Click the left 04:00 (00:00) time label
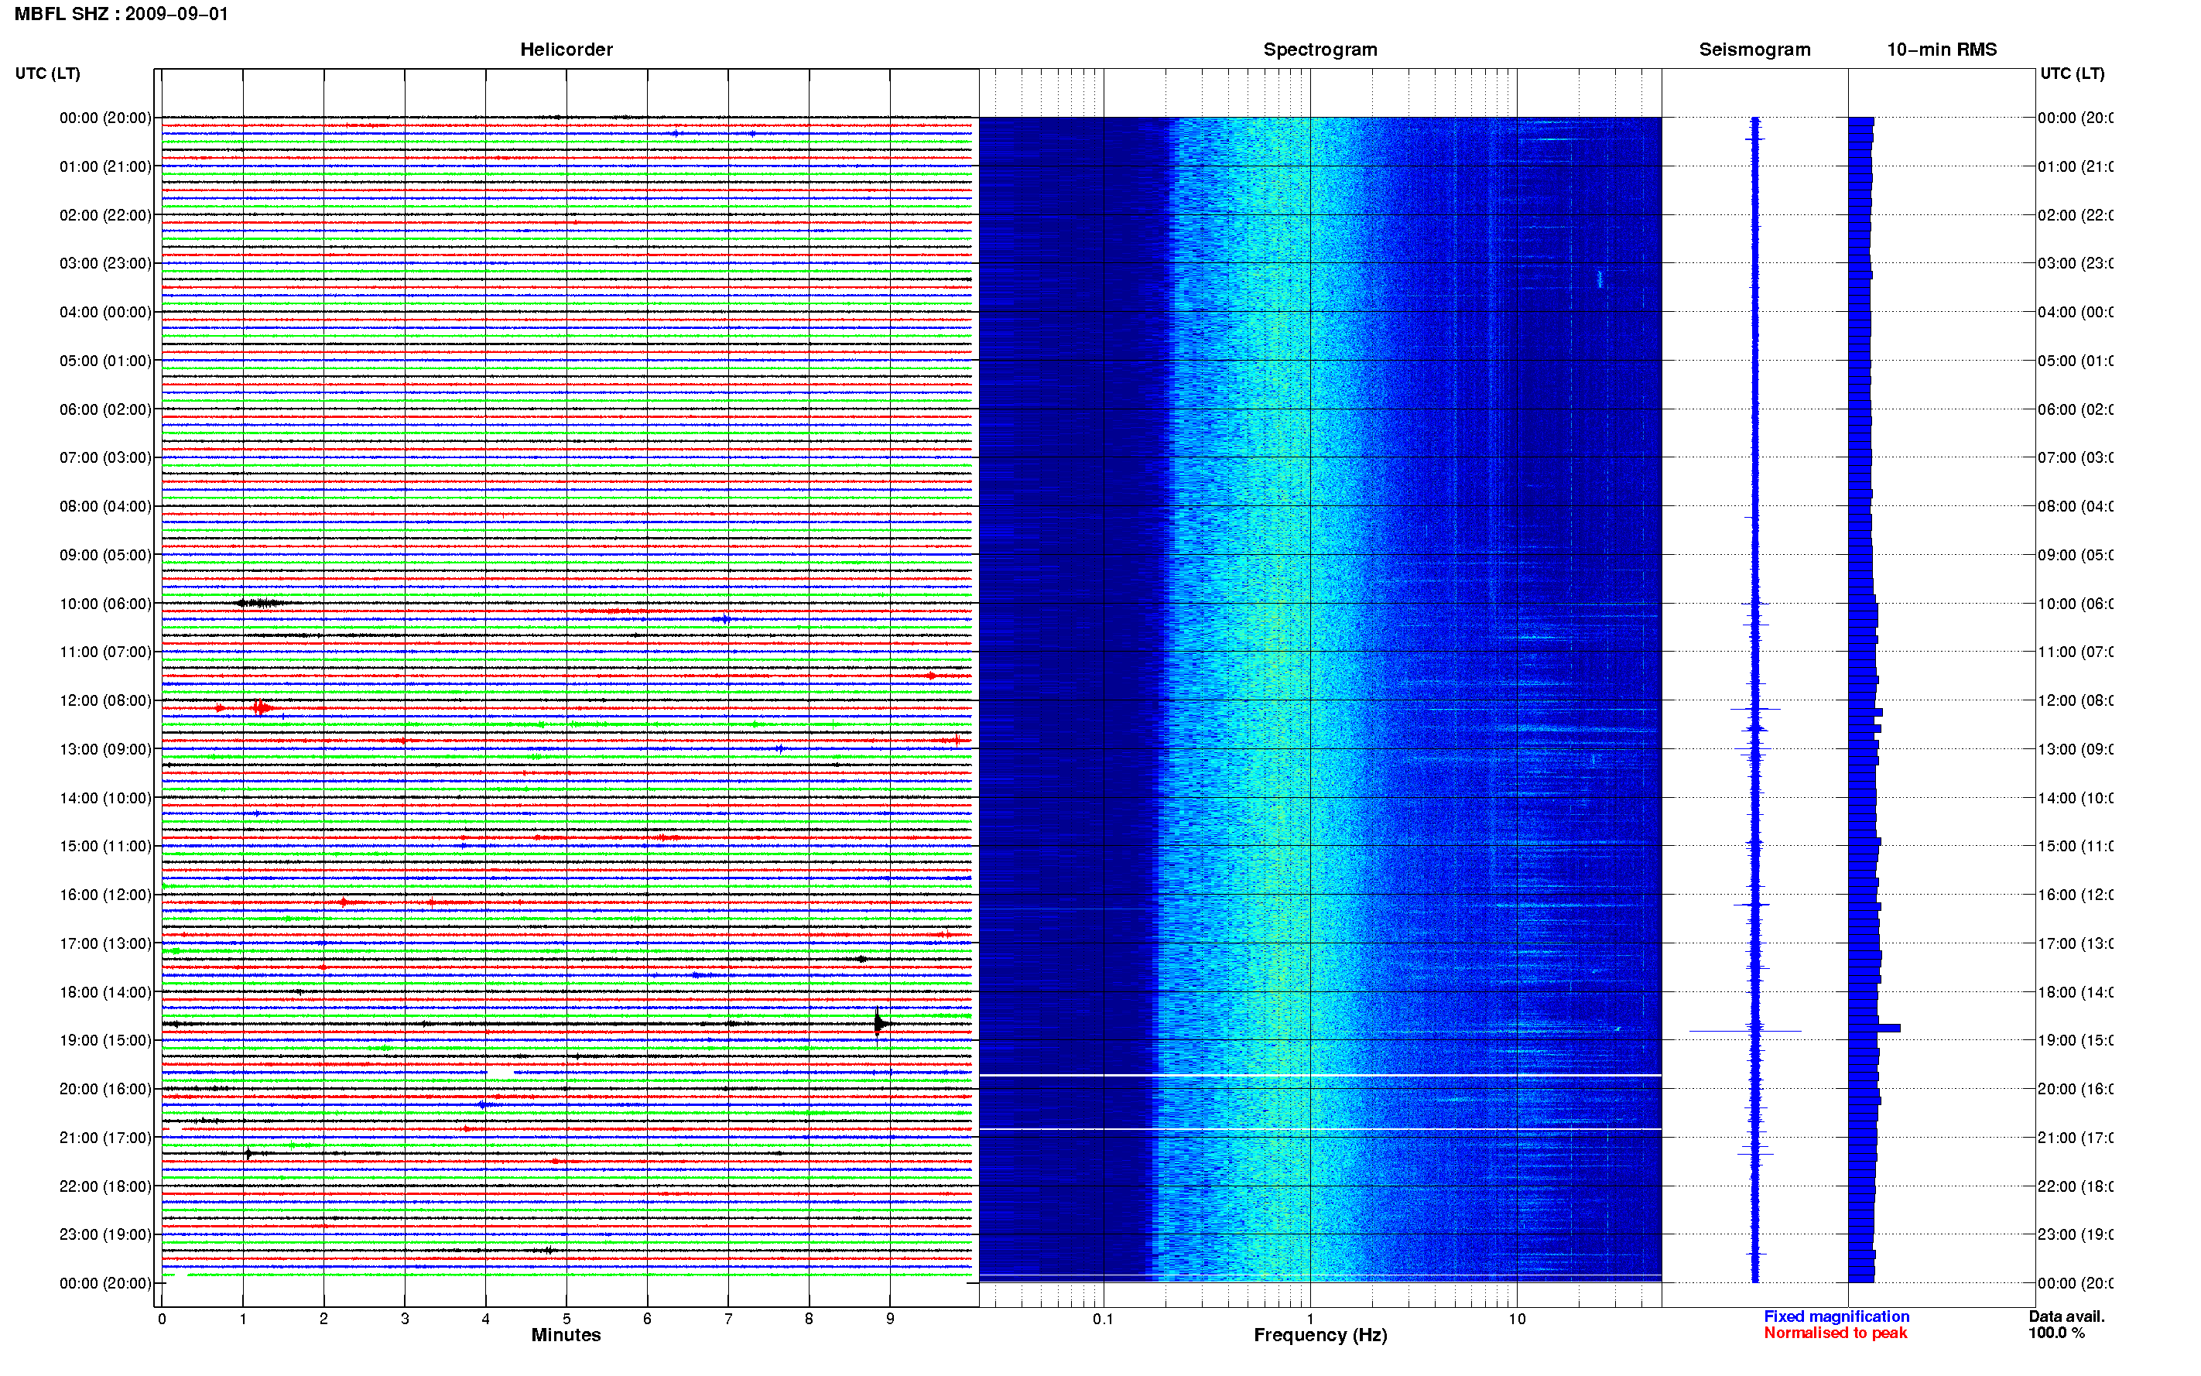This screenshot has width=2201, height=1376. coord(105,312)
